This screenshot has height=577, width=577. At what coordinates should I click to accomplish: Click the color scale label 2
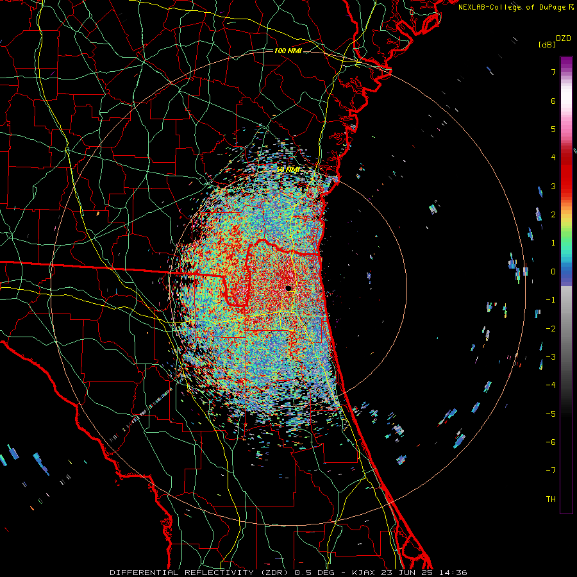point(553,215)
